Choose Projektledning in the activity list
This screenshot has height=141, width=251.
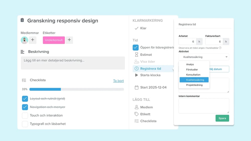coord(194,85)
